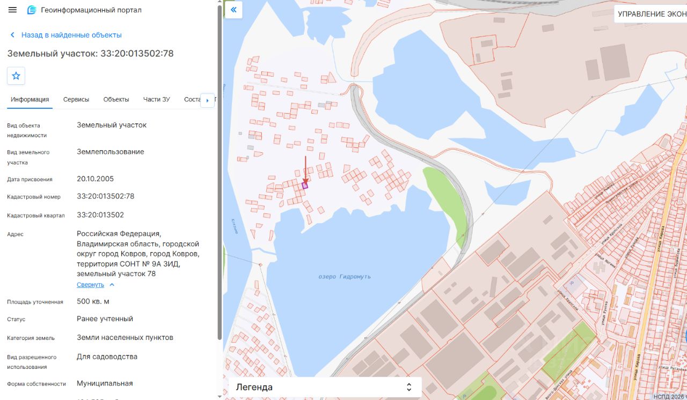
Task: Click the Вид земельного участка label
Action: (x=28, y=157)
